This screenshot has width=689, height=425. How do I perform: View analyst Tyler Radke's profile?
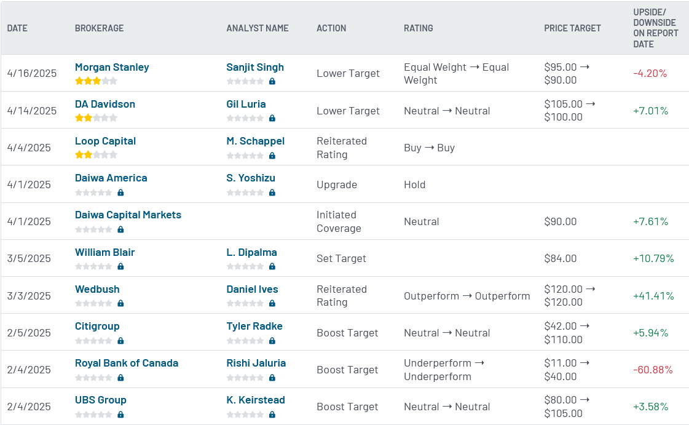point(254,326)
